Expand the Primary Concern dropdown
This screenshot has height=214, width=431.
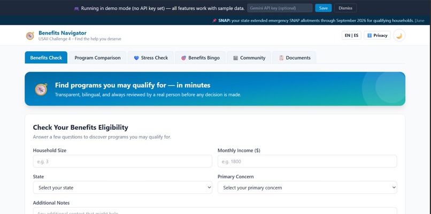coord(307,187)
